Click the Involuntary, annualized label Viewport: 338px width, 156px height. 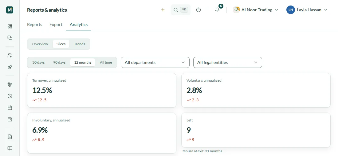(51, 120)
